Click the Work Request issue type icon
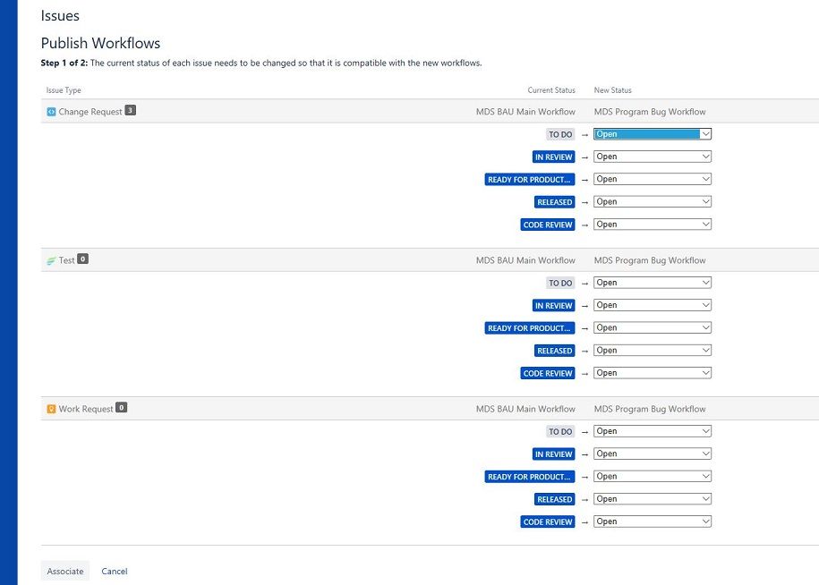 coord(51,409)
